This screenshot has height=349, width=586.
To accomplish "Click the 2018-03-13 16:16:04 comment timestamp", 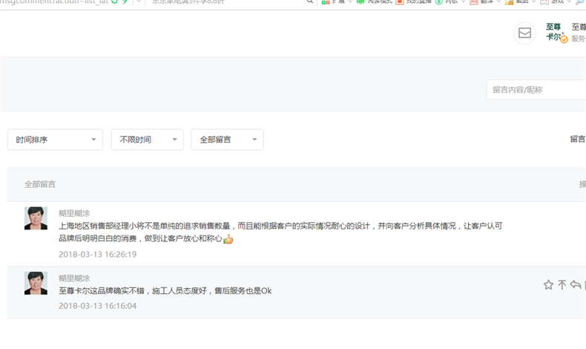I will tap(97, 305).
